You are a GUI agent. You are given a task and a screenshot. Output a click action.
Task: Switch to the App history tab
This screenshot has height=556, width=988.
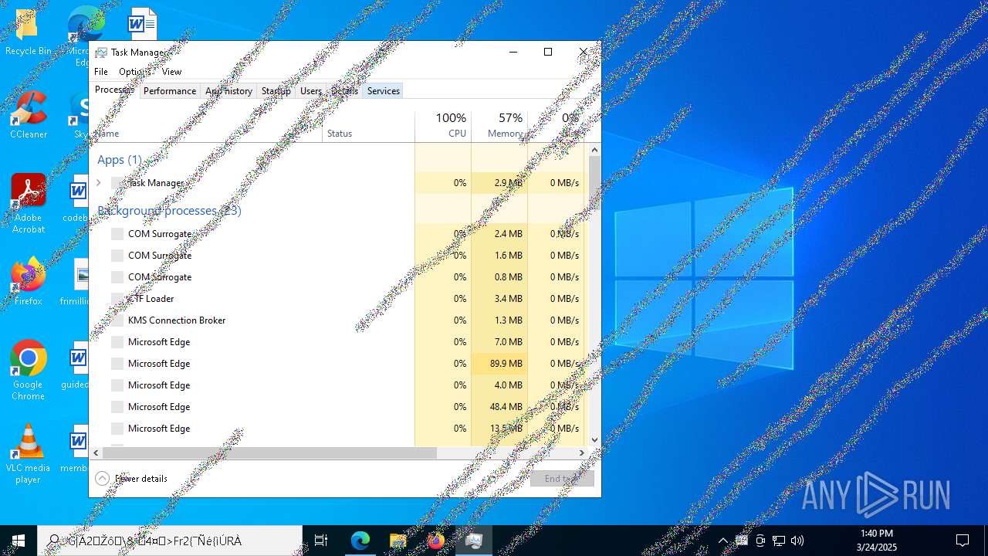228,91
